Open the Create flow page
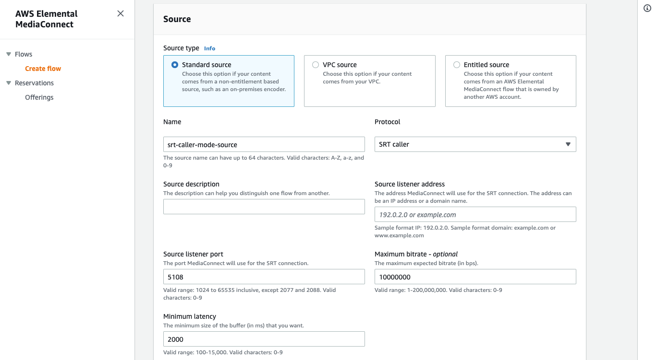This screenshot has width=657, height=360. click(x=43, y=69)
